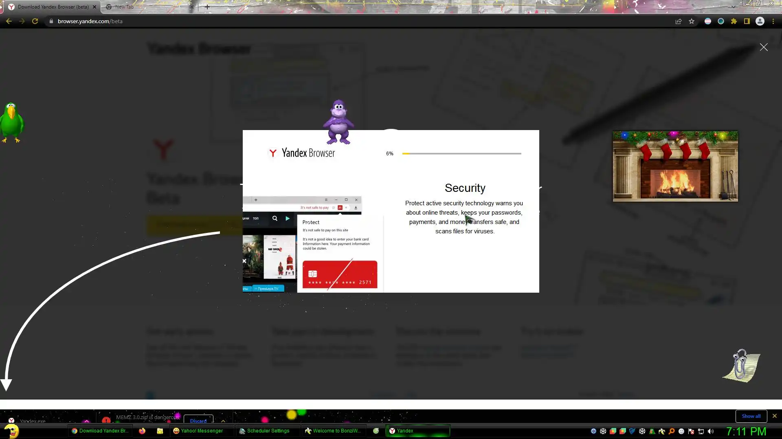Bookmark this page with star icon
The width and height of the screenshot is (782, 439).
pyautogui.click(x=692, y=21)
